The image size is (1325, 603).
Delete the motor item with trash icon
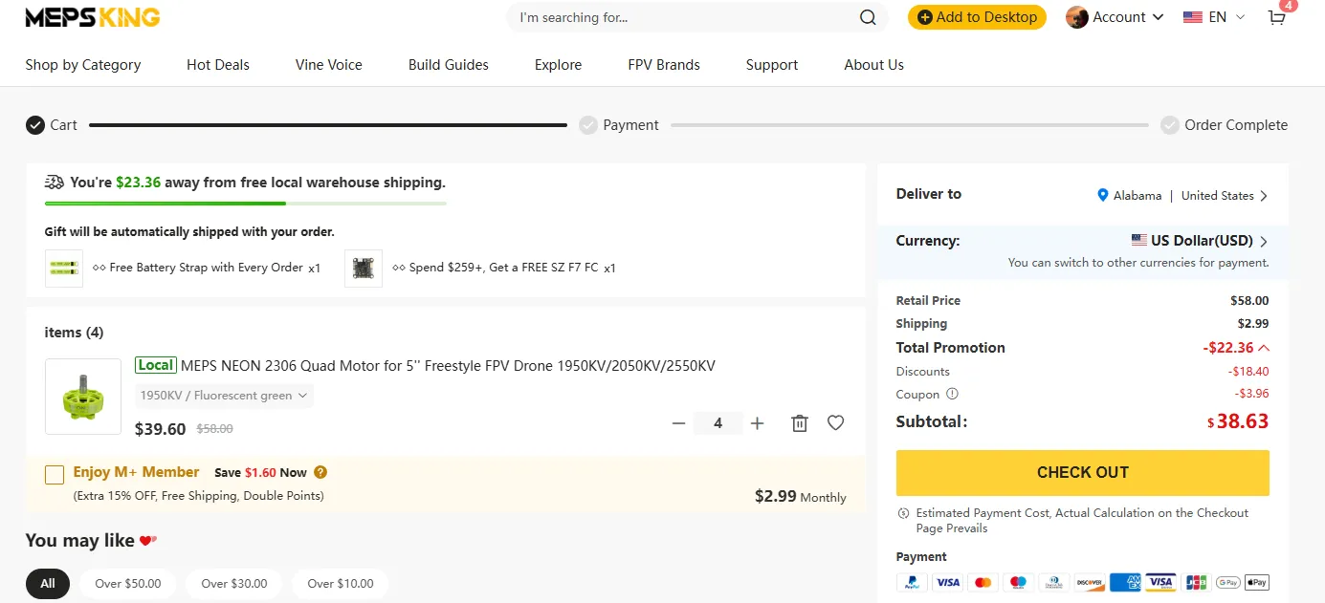tap(800, 423)
